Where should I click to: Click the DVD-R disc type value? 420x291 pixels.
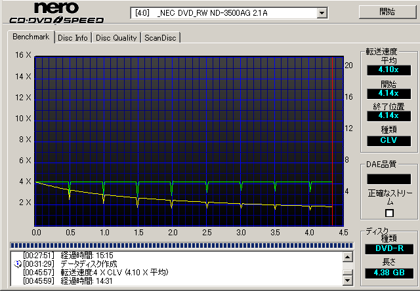[x=389, y=249]
